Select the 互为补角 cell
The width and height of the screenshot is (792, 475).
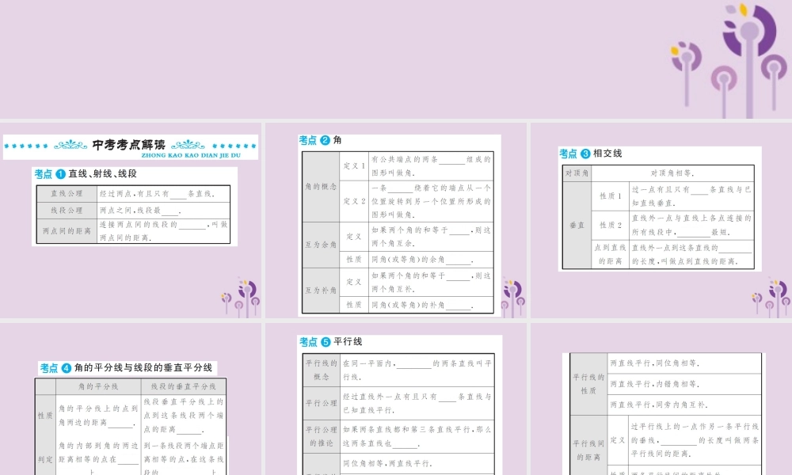tap(321, 291)
